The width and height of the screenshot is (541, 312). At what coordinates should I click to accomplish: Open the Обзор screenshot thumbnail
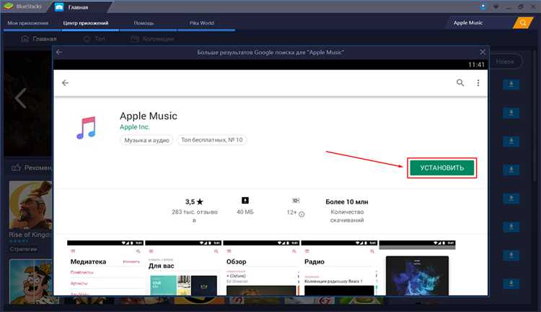click(261, 268)
